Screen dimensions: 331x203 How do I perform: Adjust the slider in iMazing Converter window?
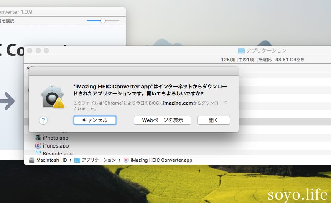[103, 21]
